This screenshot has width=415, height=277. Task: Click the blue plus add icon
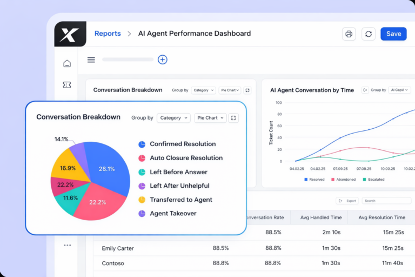pyautogui.click(x=163, y=60)
